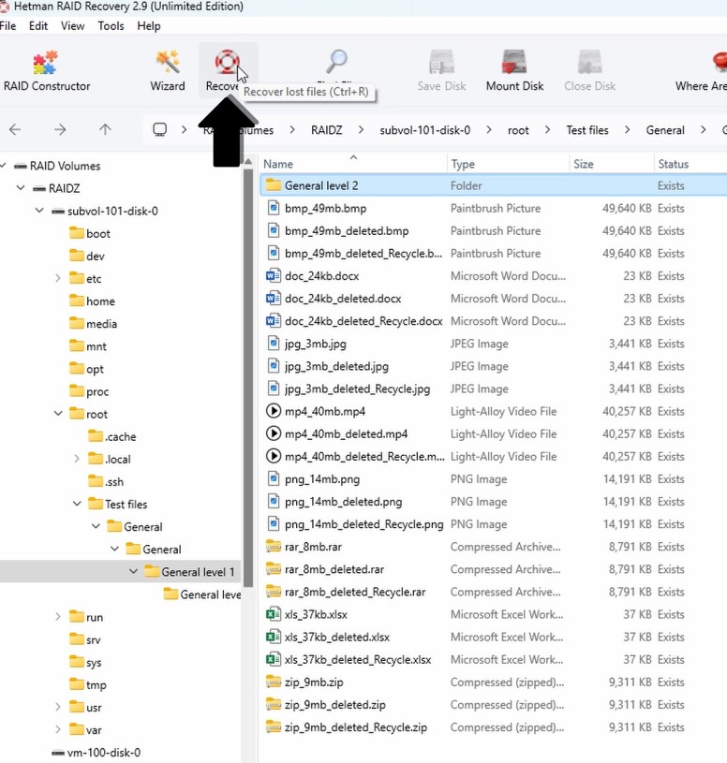Expand the var folder node
Screen dimensions: 727x763
(x=58, y=730)
